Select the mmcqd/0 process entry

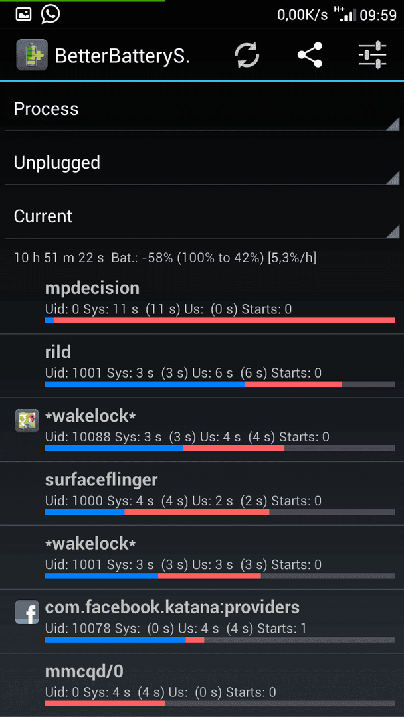202,685
